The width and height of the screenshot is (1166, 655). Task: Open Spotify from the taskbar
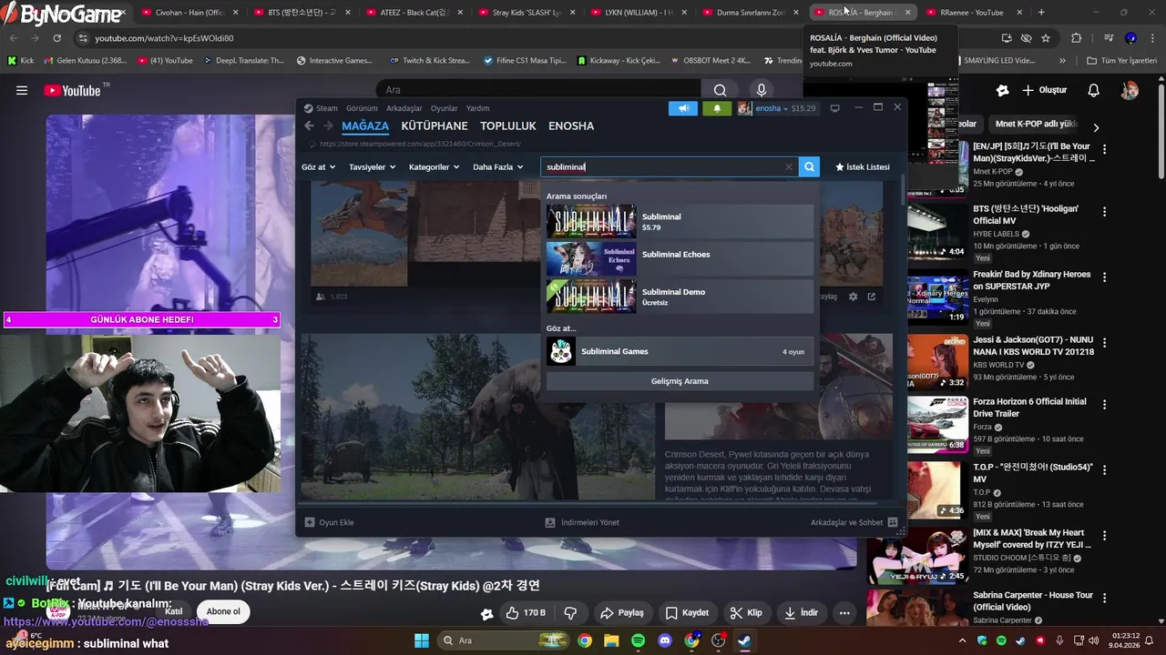(x=638, y=640)
